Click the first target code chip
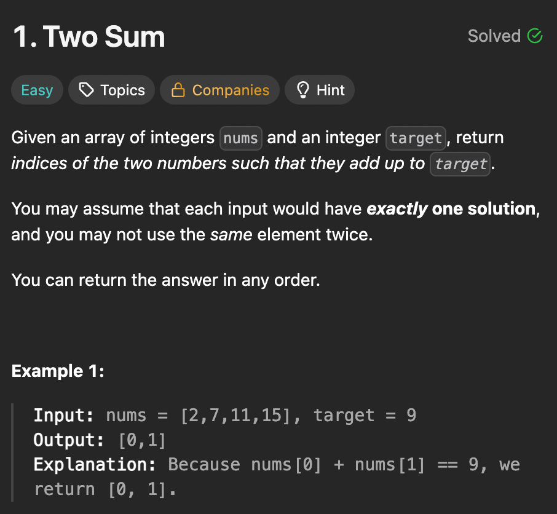 pyautogui.click(x=416, y=138)
